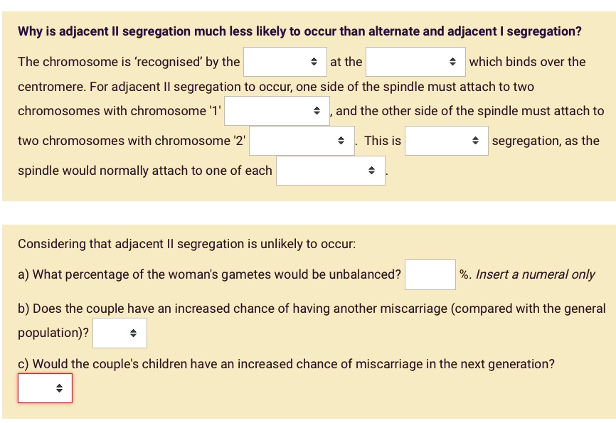Click the arrows icon in the chromosome '2' selector

[342, 141]
